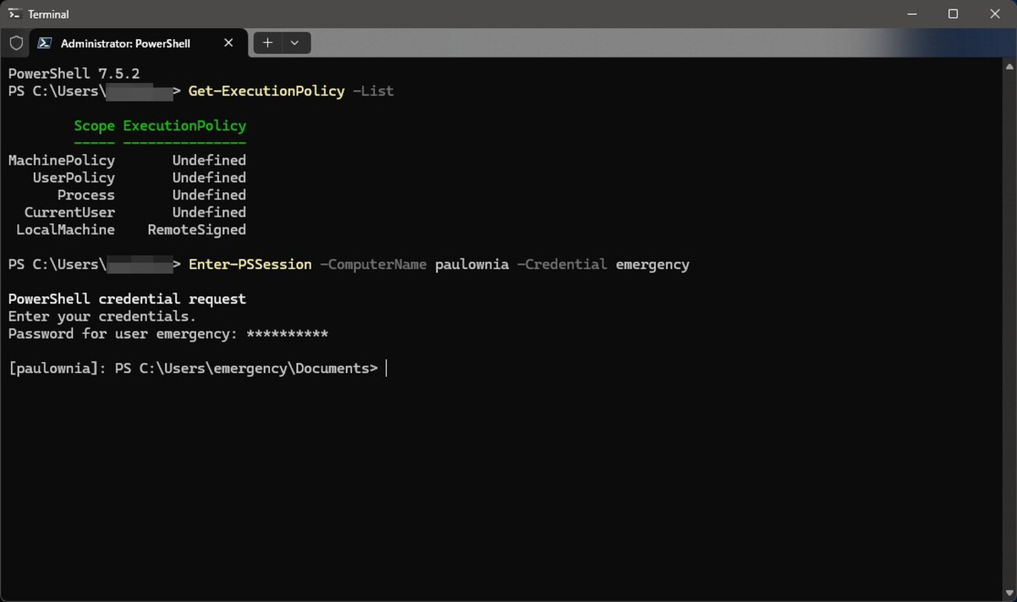The image size is (1017, 602).
Task: Click the scrollbar up arrow
Action: click(x=1009, y=67)
